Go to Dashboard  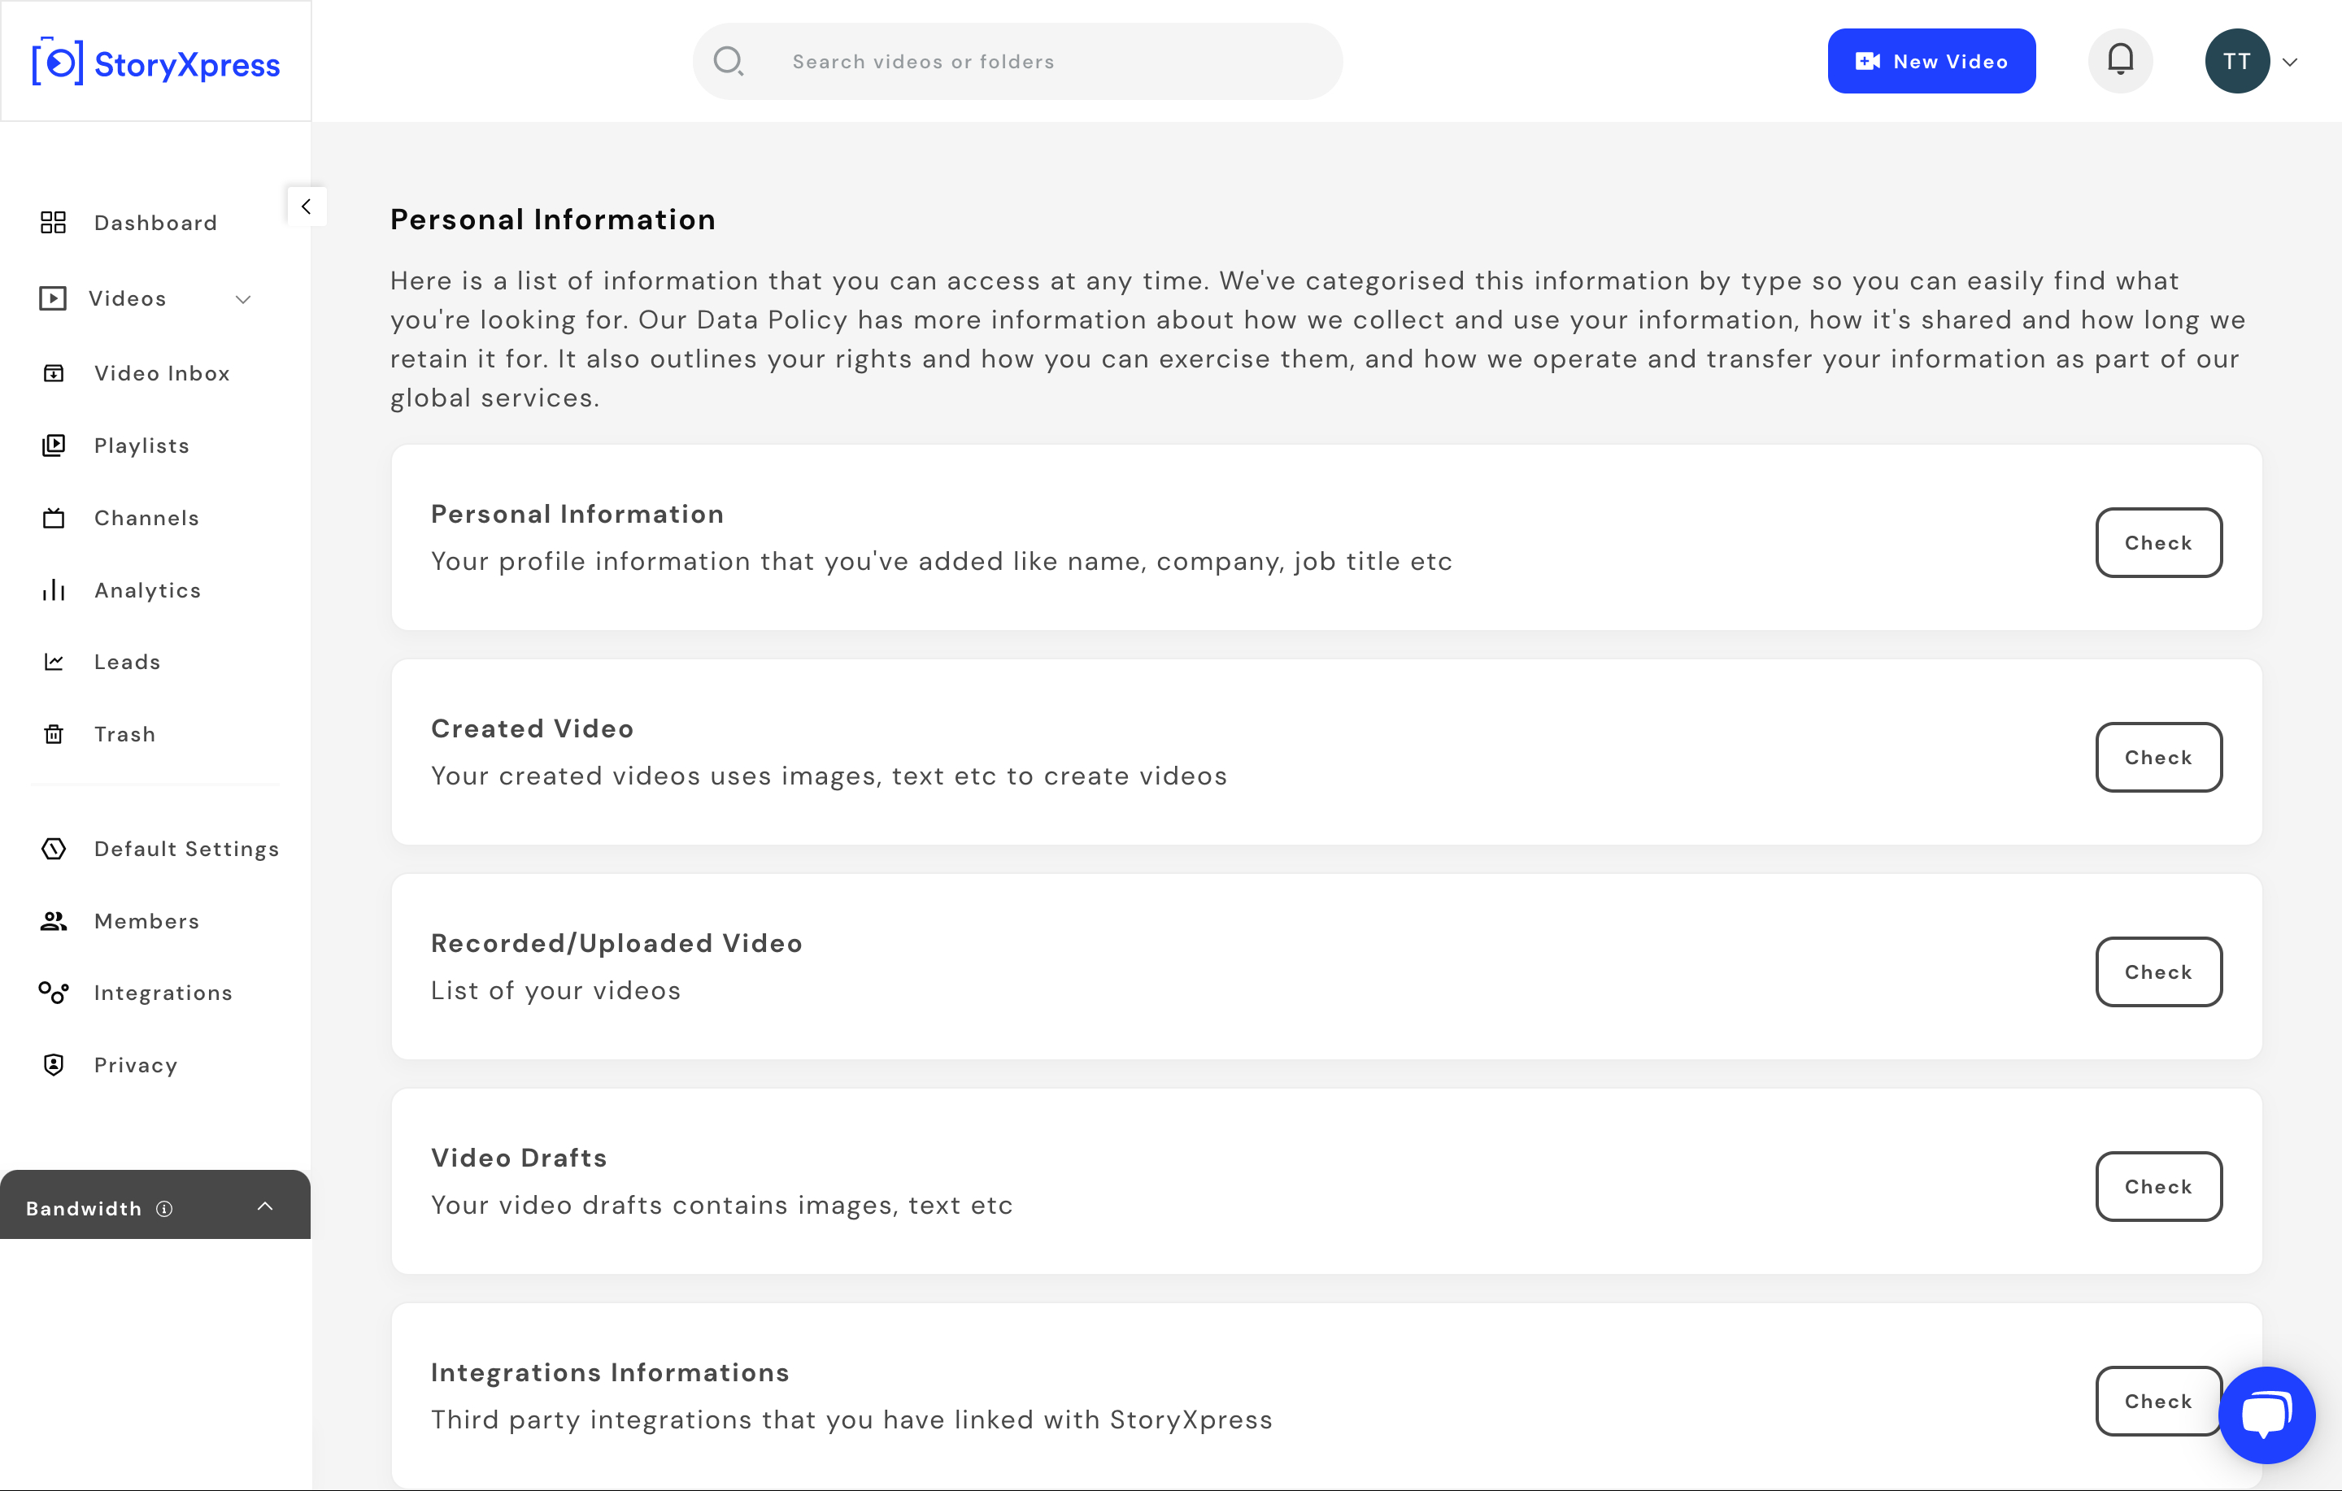tap(155, 223)
